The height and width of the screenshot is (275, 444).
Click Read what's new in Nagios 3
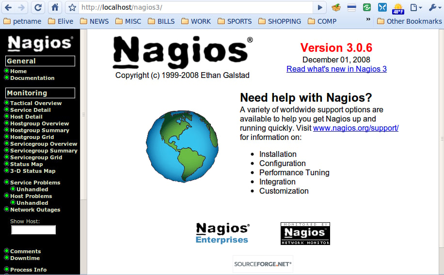point(336,69)
